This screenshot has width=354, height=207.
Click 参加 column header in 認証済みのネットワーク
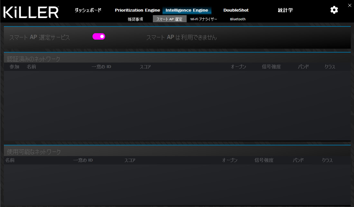14,67
